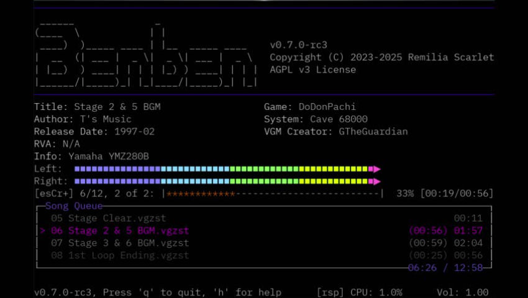The height and width of the screenshot is (298, 528).
Task: Click the song playback progress bar
Action: (273, 194)
